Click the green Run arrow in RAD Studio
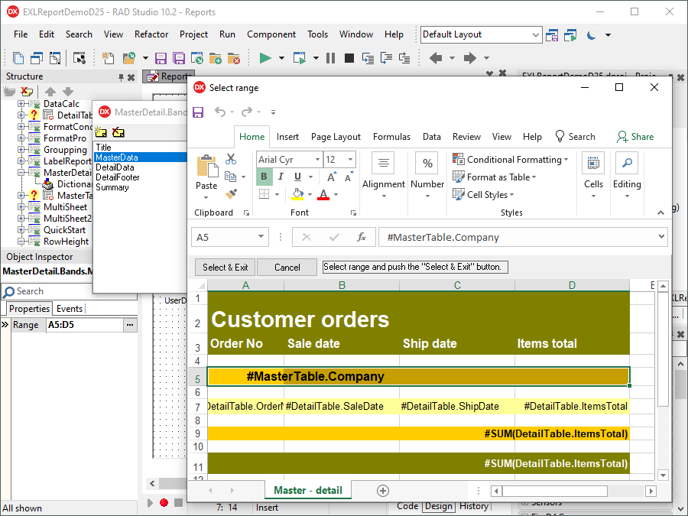This screenshot has width=688, height=516. point(265,58)
